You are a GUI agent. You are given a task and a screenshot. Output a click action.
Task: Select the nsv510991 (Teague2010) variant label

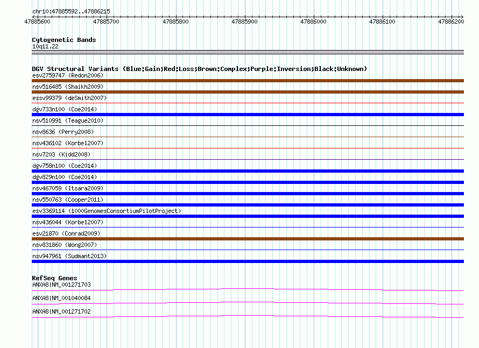pos(67,120)
